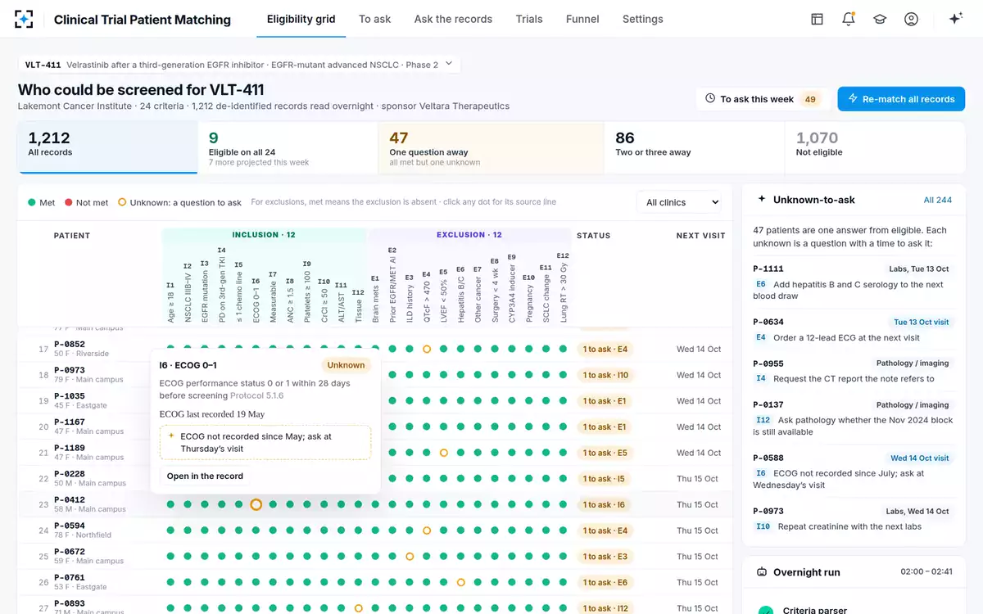Open the To ask tab
983x614 pixels.
375,19
